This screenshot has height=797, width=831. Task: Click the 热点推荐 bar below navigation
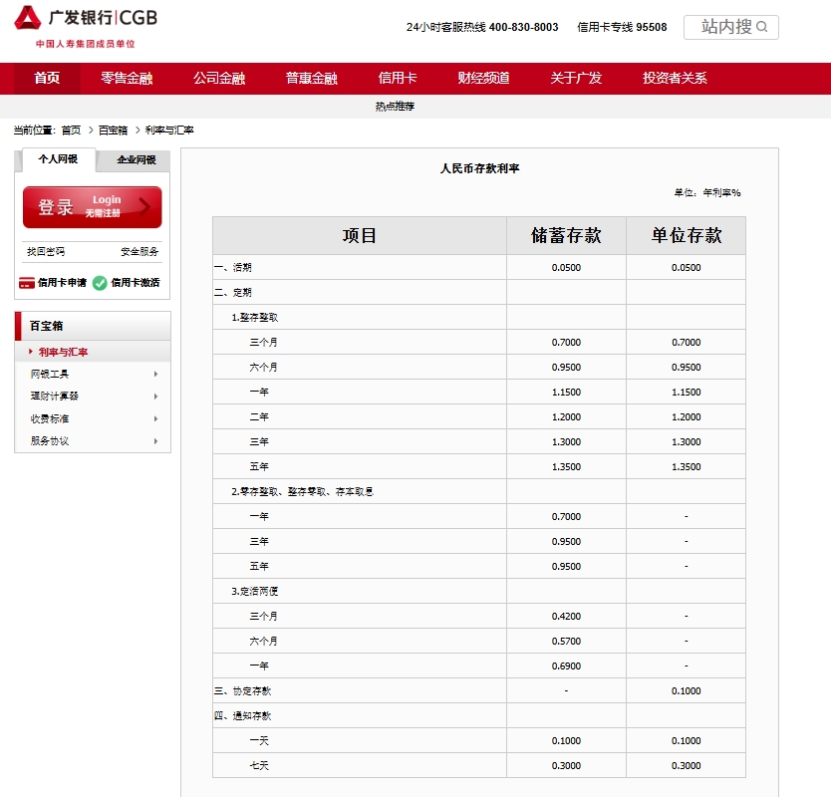(395, 107)
